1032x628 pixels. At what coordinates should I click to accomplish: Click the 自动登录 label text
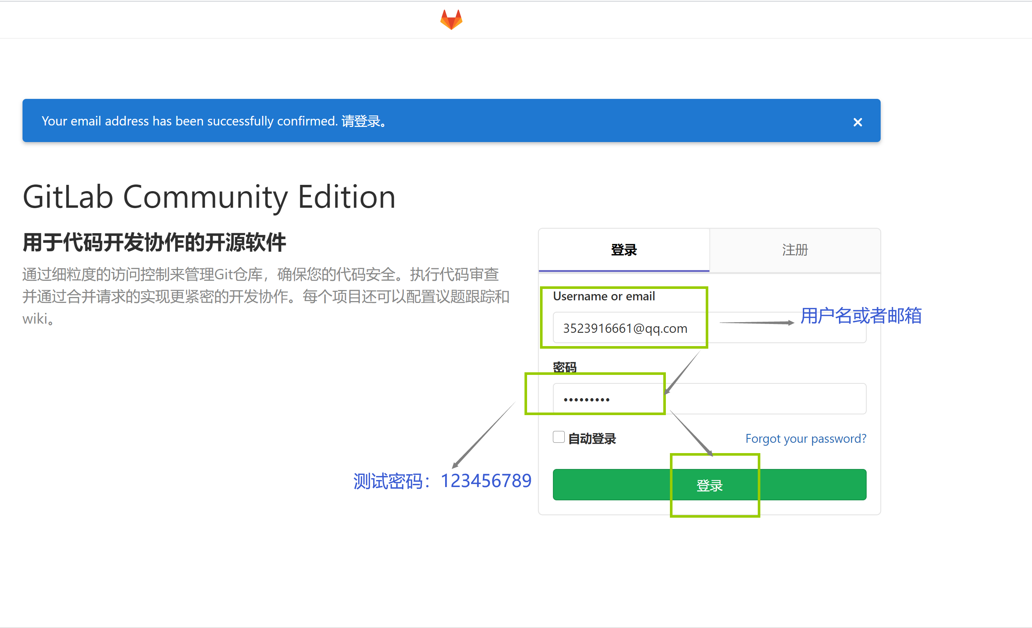click(x=592, y=439)
